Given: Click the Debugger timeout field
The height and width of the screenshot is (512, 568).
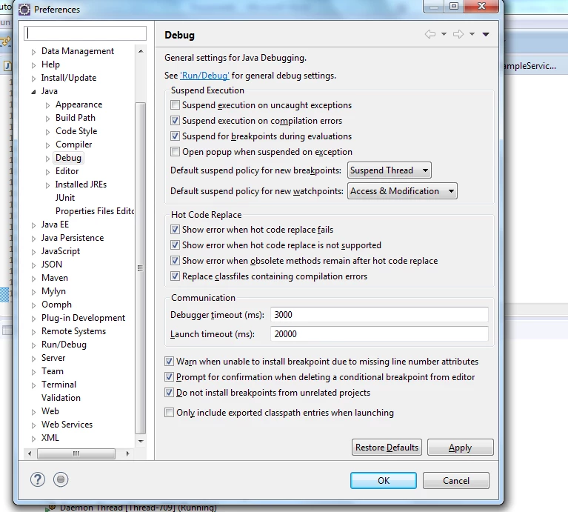Looking at the screenshot, I should [x=379, y=314].
